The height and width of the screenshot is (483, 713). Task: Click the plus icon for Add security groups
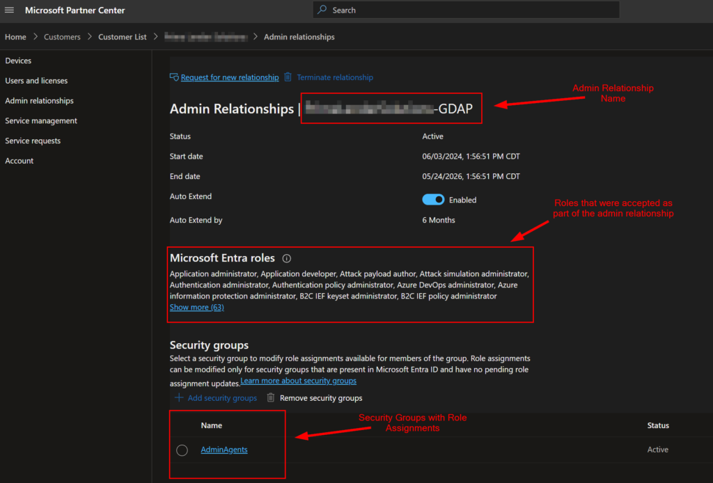click(179, 398)
